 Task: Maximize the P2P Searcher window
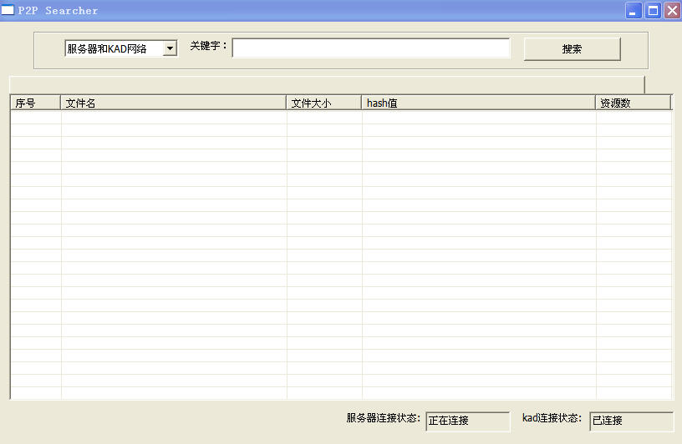click(653, 11)
